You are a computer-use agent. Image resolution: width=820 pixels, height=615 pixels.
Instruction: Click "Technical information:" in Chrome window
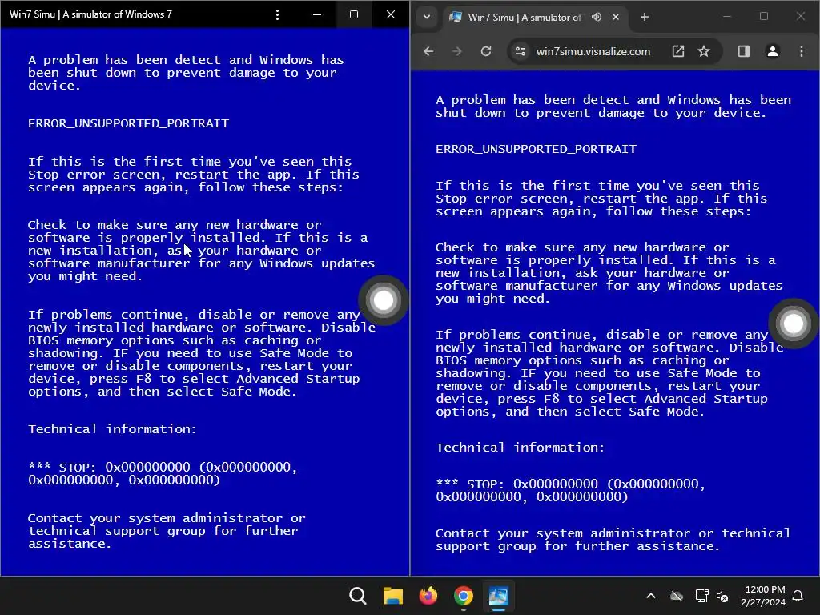click(520, 448)
